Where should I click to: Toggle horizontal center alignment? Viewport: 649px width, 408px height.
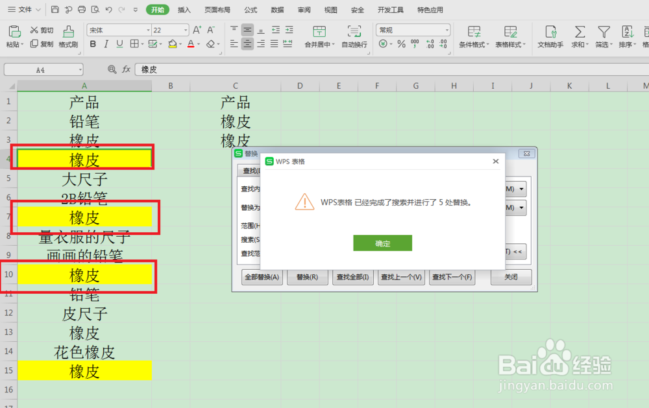tap(247, 43)
